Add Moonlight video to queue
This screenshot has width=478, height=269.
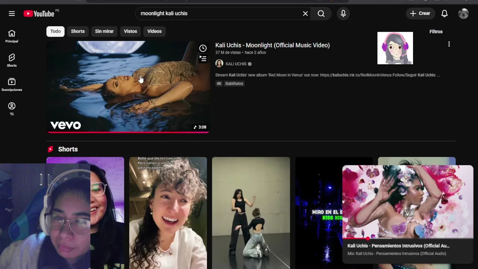pos(203,59)
